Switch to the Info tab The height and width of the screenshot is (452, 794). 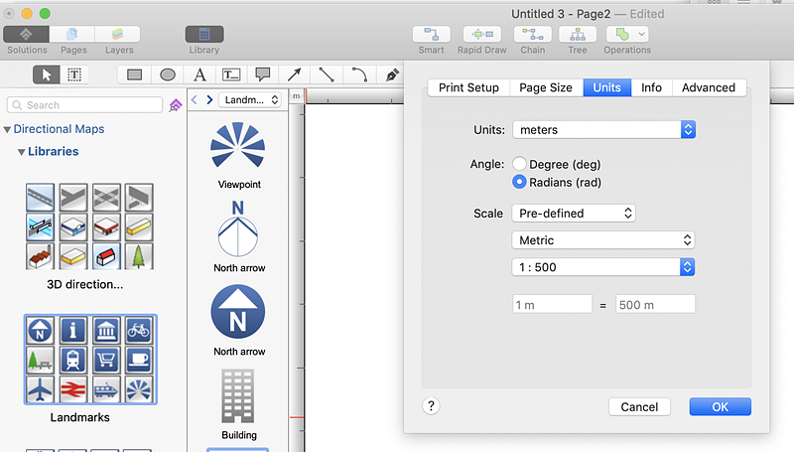tap(651, 87)
